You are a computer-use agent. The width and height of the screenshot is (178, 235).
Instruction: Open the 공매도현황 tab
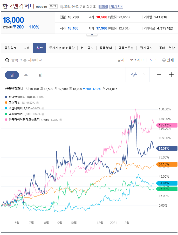pos(167,48)
